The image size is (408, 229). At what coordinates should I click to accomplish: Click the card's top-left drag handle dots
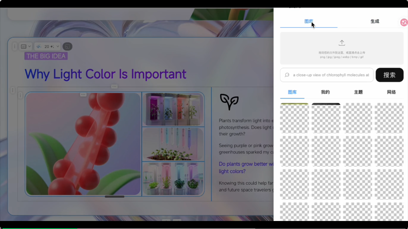tap(15, 46)
